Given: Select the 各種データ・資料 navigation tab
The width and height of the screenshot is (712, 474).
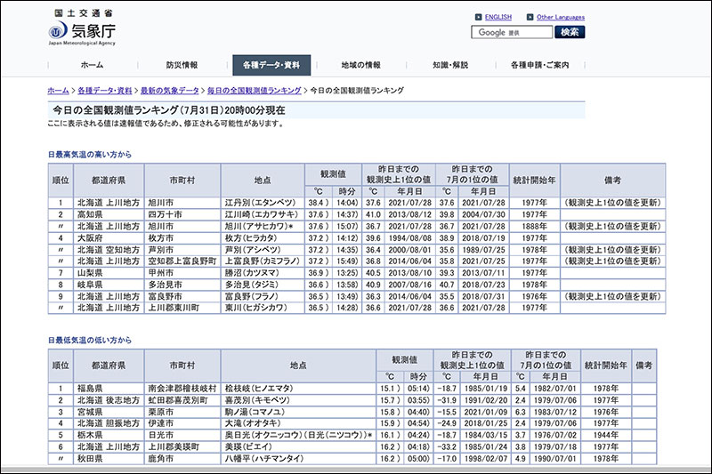Looking at the screenshot, I should 272,65.
